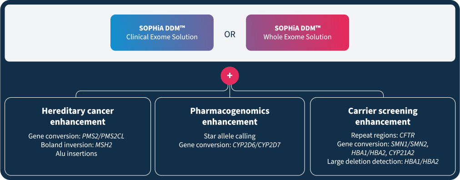This screenshot has height=180, width=460.
Task: Click SOPHiA DDM title in blue box
Action: (x=162, y=29)
